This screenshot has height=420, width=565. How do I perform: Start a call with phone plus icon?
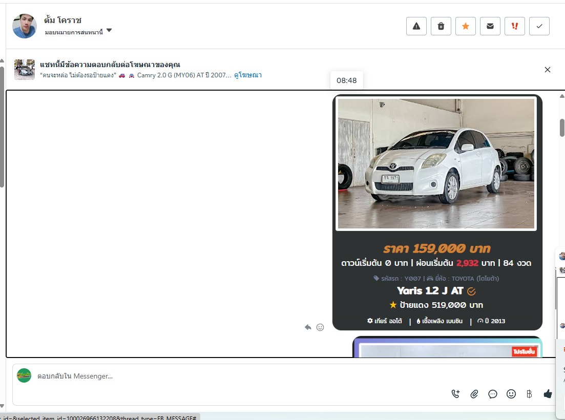coord(455,394)
